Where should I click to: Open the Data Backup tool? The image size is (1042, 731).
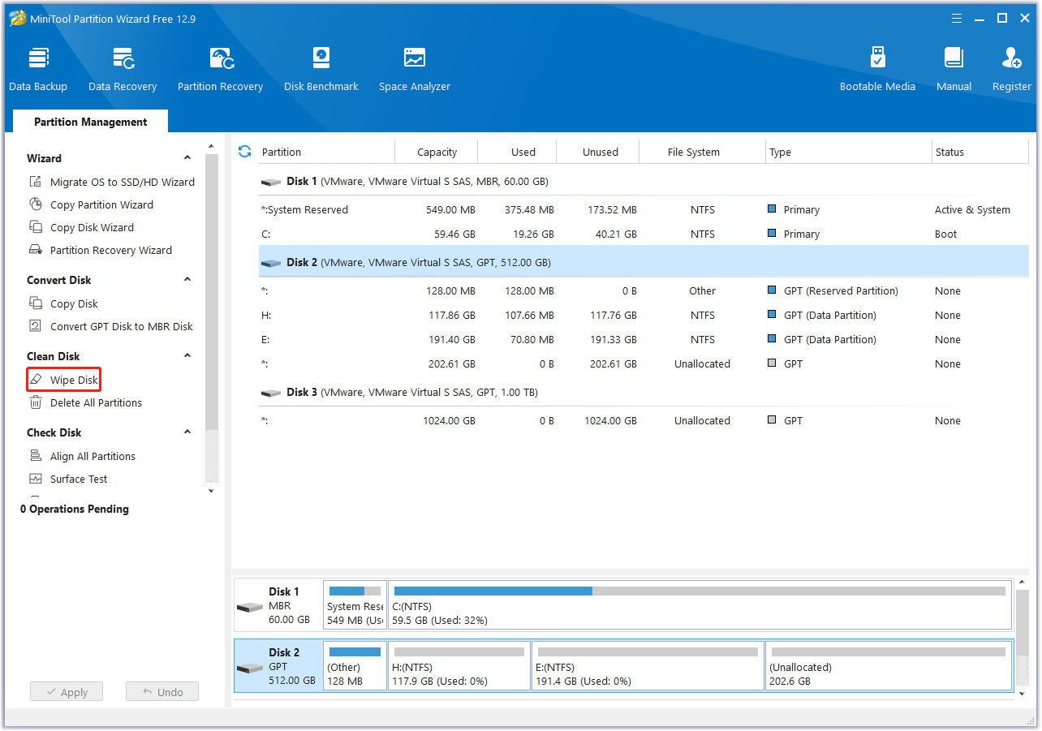point(38,70)
